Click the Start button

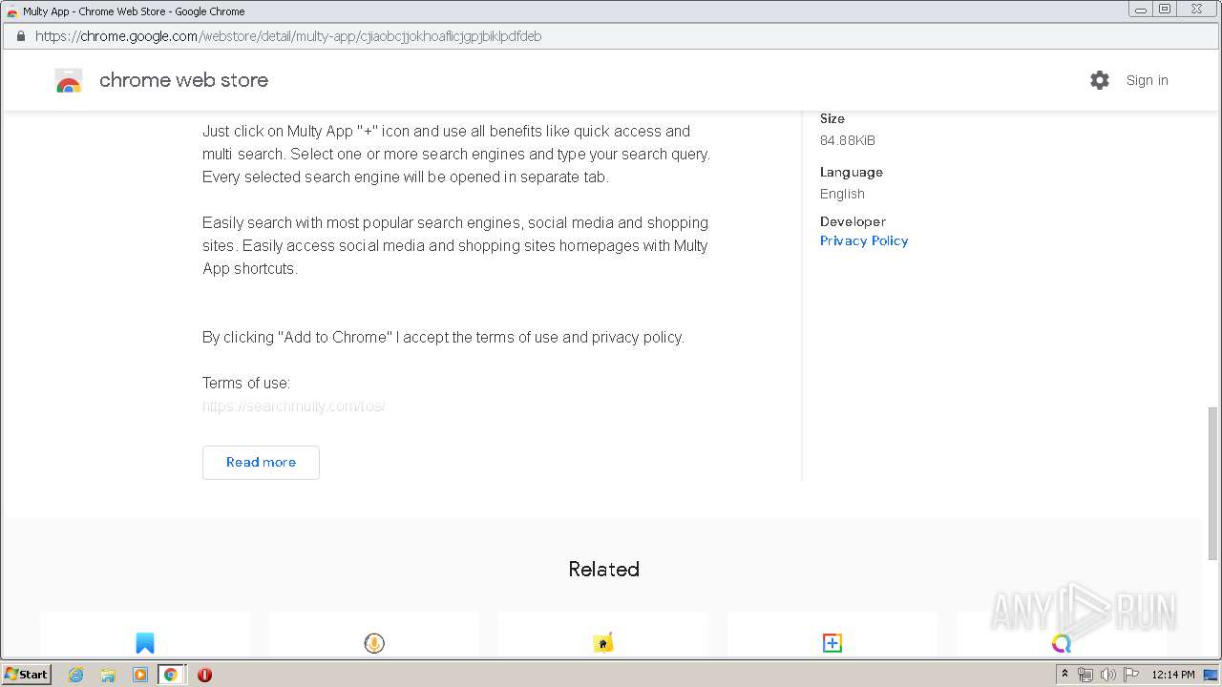coord(26,675)
